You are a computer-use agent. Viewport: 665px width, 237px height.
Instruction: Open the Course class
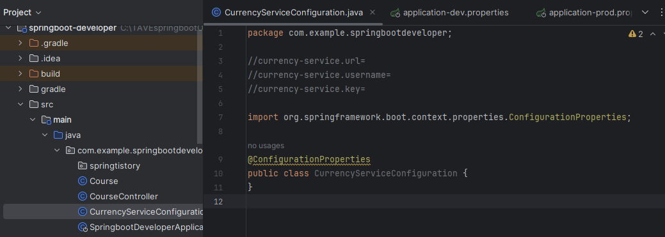tap(104, 181)
